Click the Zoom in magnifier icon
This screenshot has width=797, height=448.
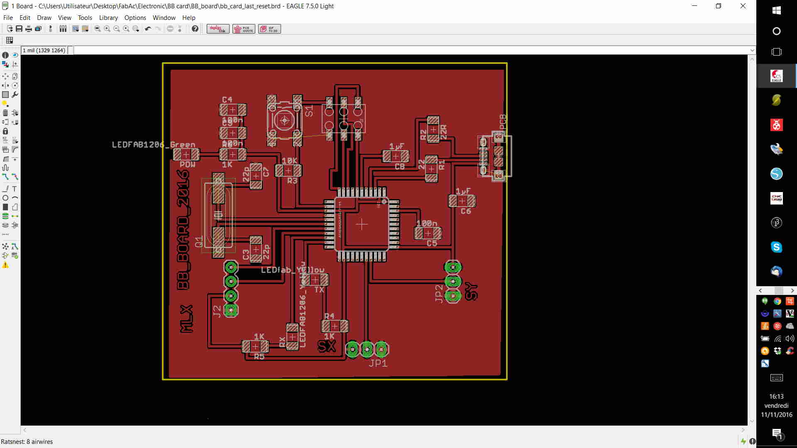(x=107, y=29)
